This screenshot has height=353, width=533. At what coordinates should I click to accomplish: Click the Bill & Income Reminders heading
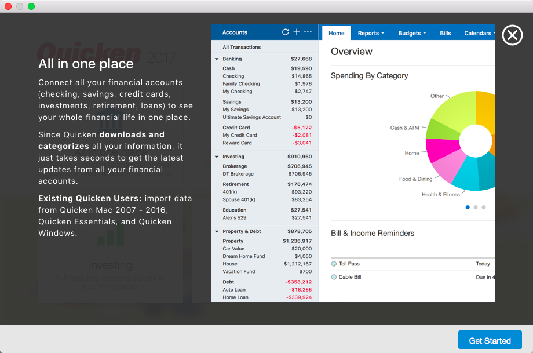373,233
